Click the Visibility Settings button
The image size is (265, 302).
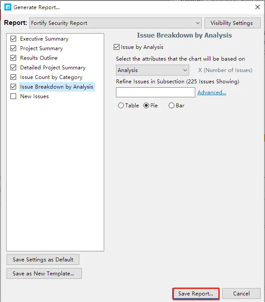232,23
